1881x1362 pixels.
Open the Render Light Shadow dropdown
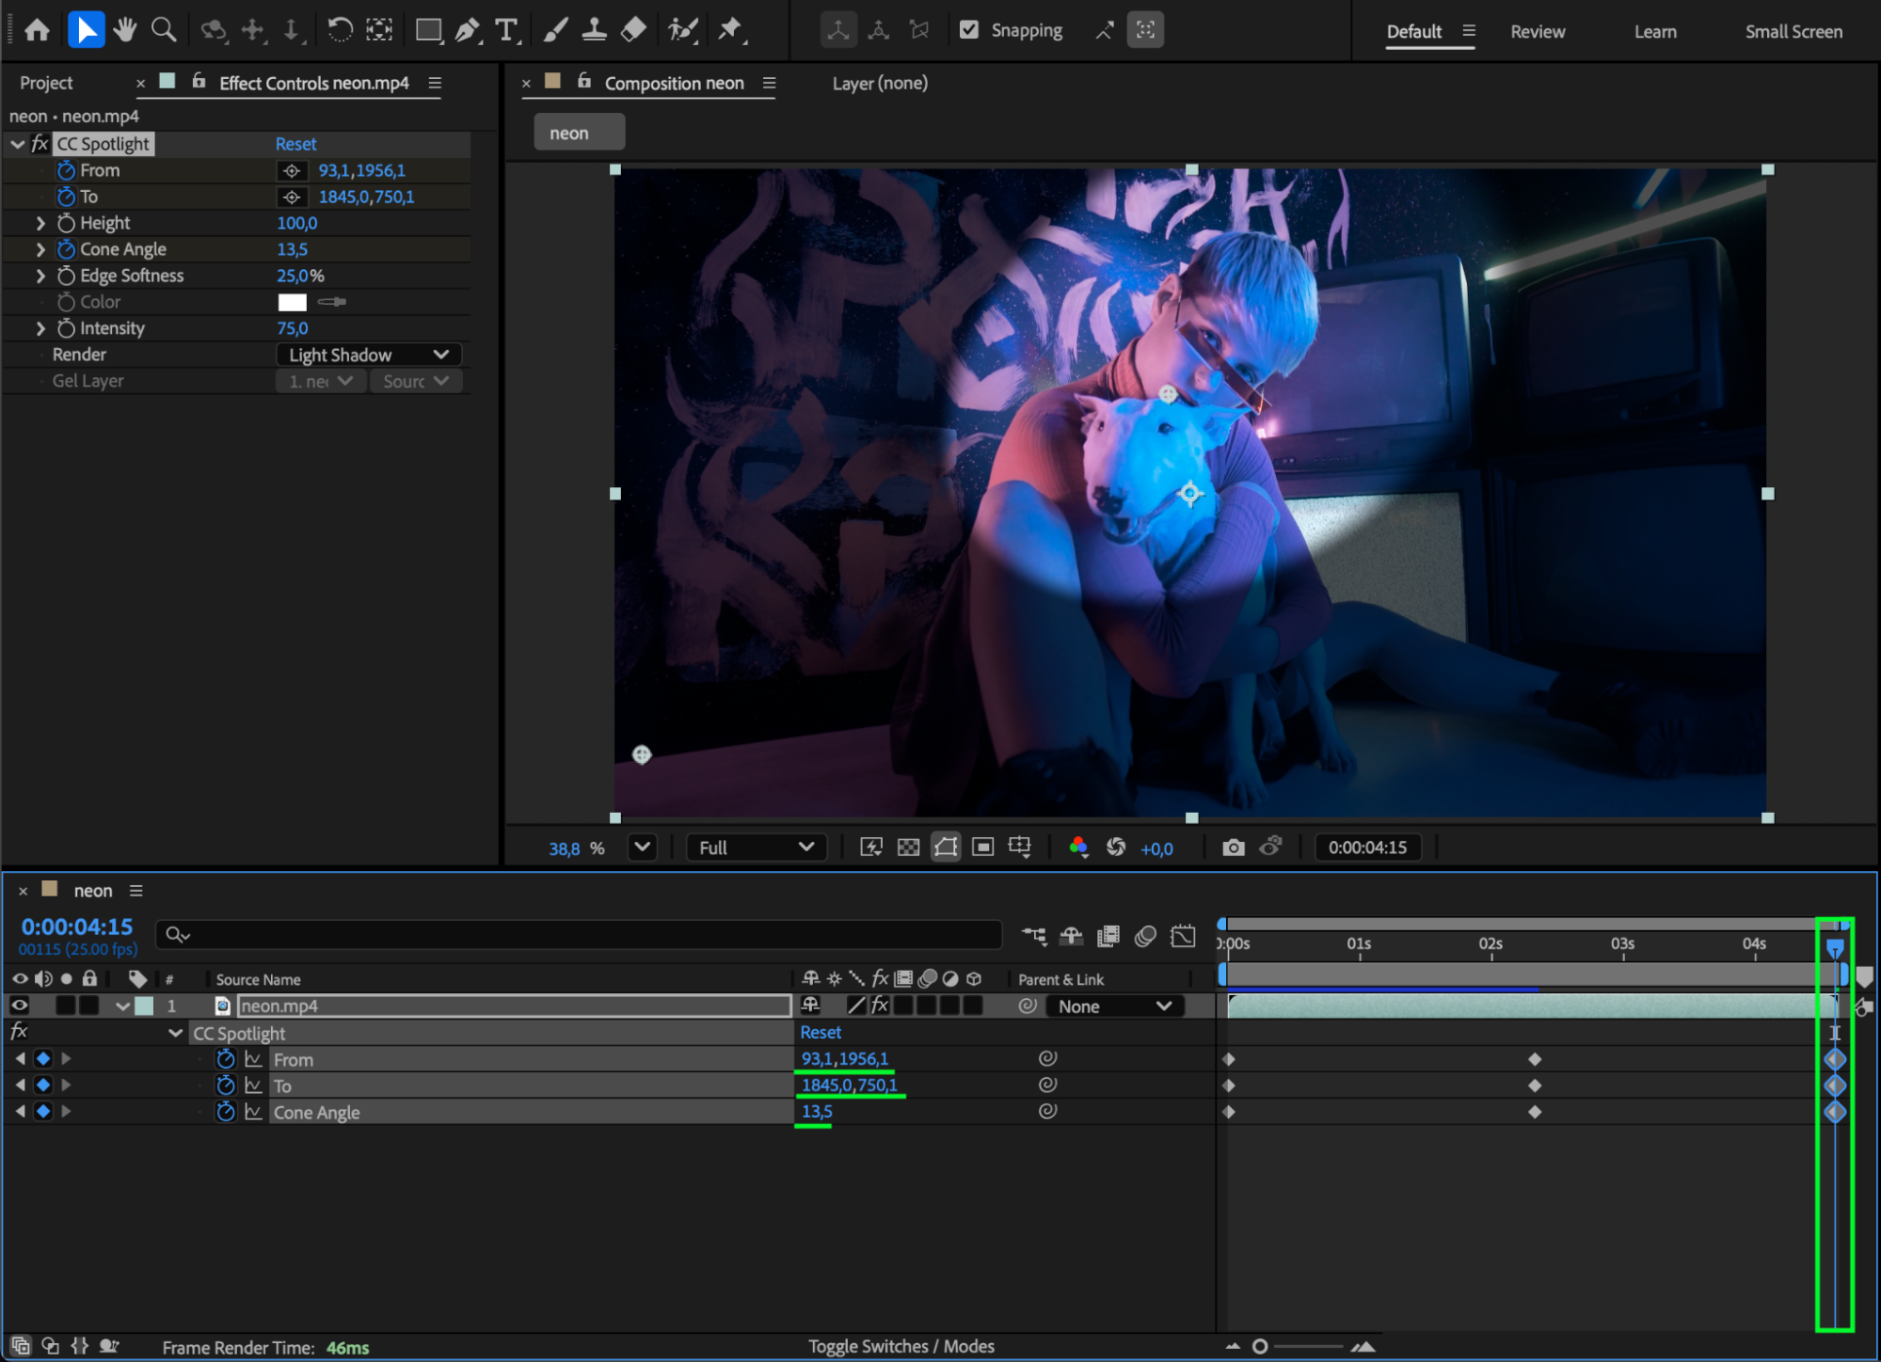coord(369,355)
